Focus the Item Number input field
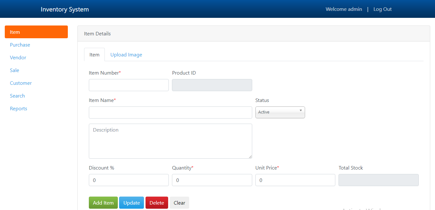435x210 pixels. click(129, 85)
